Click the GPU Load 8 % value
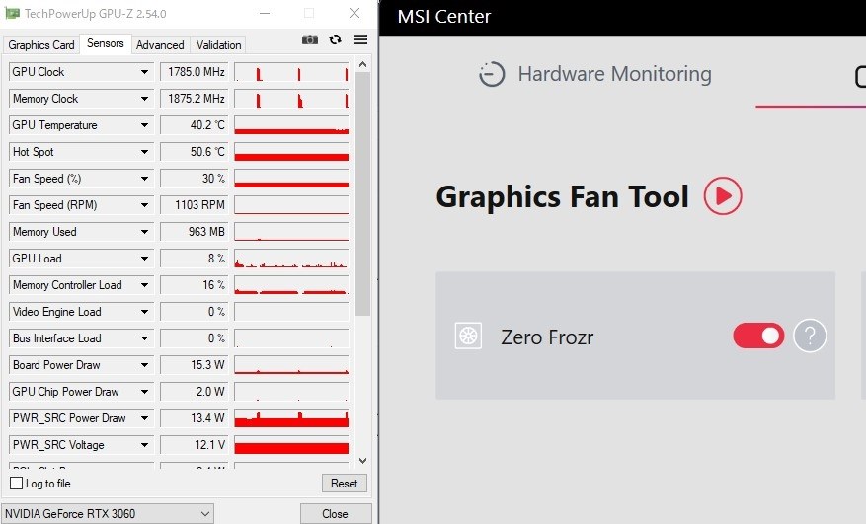This screenshot has width=866, height=524. click(194, 259)
